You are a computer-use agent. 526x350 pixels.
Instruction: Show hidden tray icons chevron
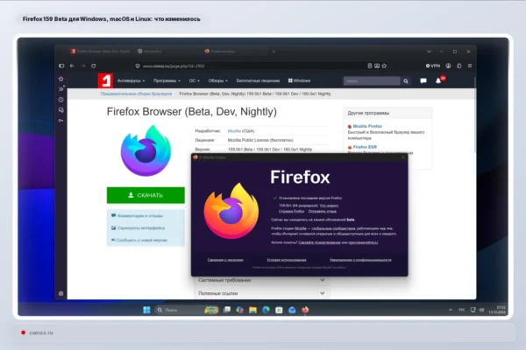(451, 310)
